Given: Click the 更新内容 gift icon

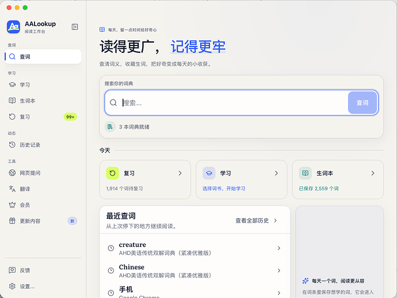Looking at the screenshot, I should 12,221.
